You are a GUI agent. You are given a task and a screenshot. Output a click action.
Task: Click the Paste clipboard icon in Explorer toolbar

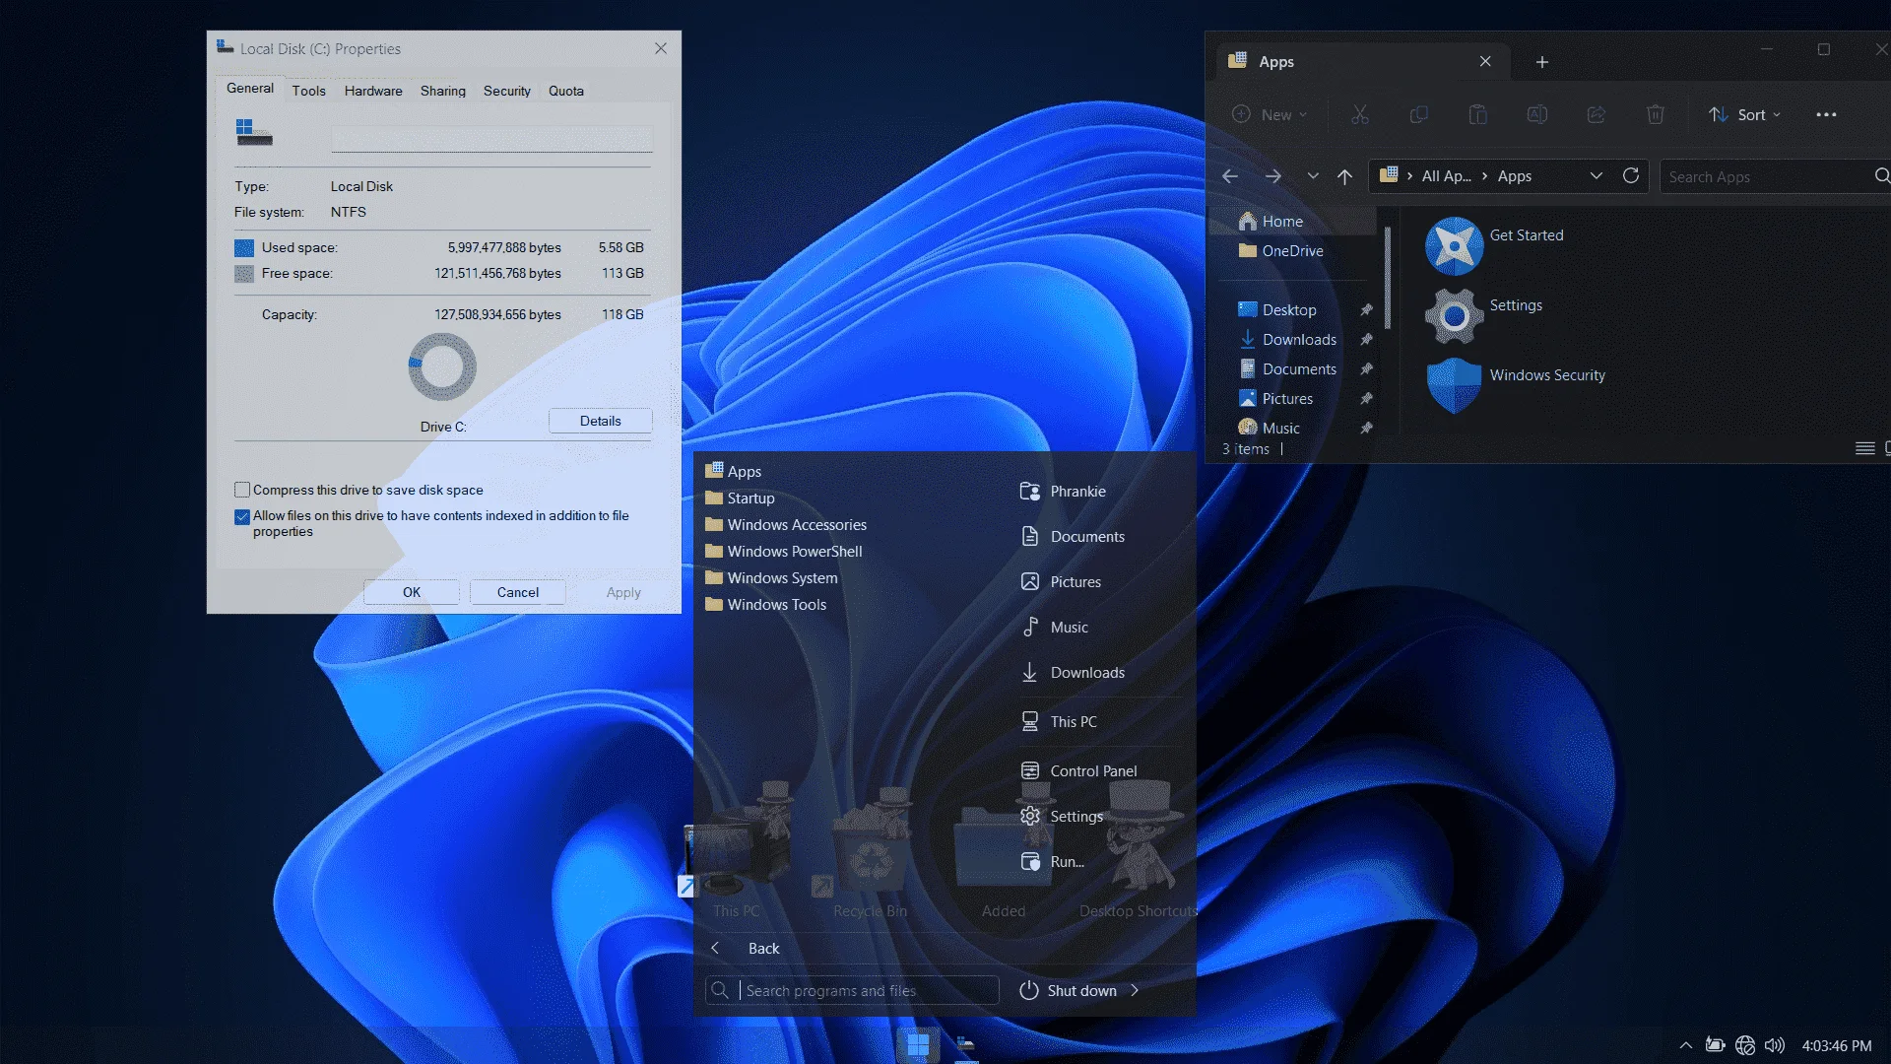tap(1477, 114)
